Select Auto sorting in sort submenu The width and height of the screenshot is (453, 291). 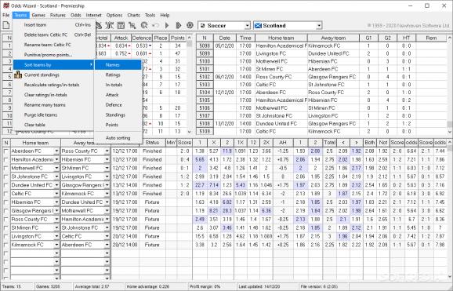[x=118, y=138]
